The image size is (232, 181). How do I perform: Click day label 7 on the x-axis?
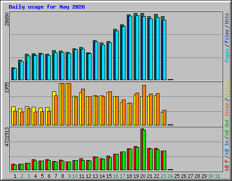click(x=56, y=176)
